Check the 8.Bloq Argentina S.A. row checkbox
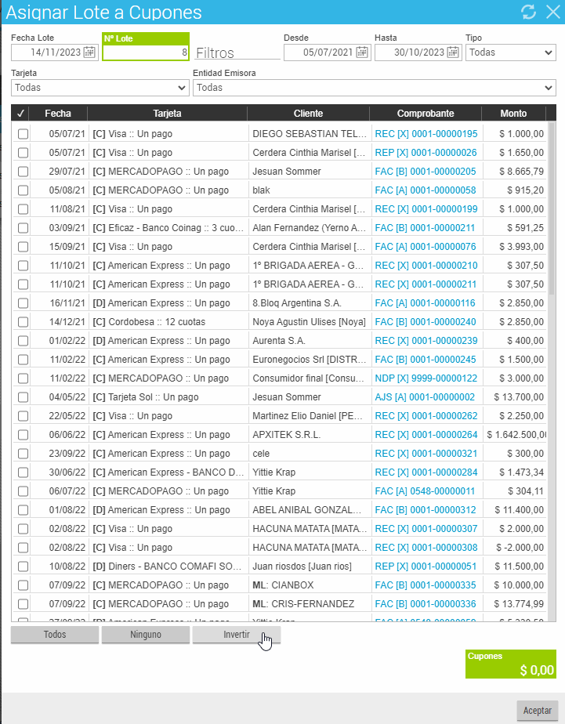Viewport: 565px width, 724px height. [x=23, y=303]
